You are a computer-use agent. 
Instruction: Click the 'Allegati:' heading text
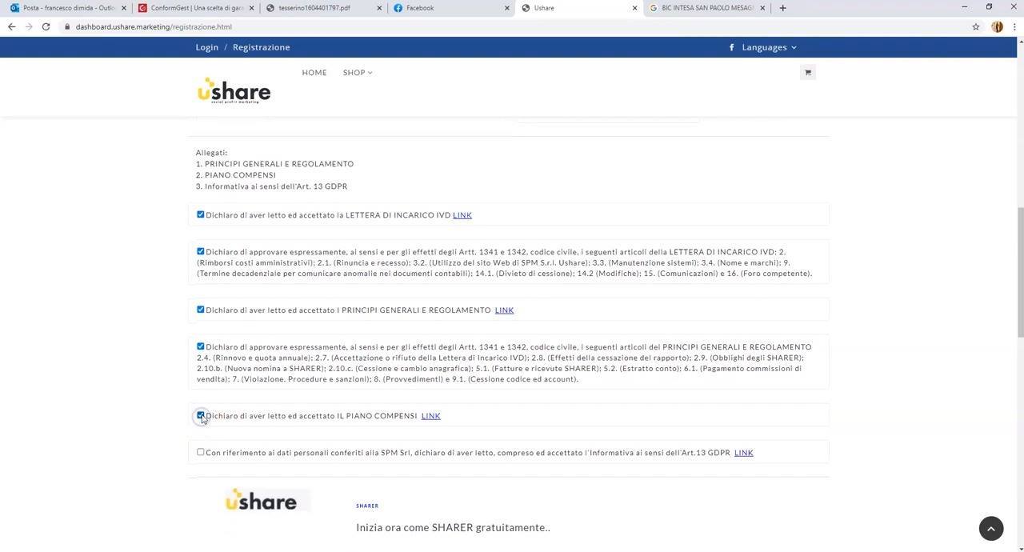pyautogui.click(x=212, y=153)
